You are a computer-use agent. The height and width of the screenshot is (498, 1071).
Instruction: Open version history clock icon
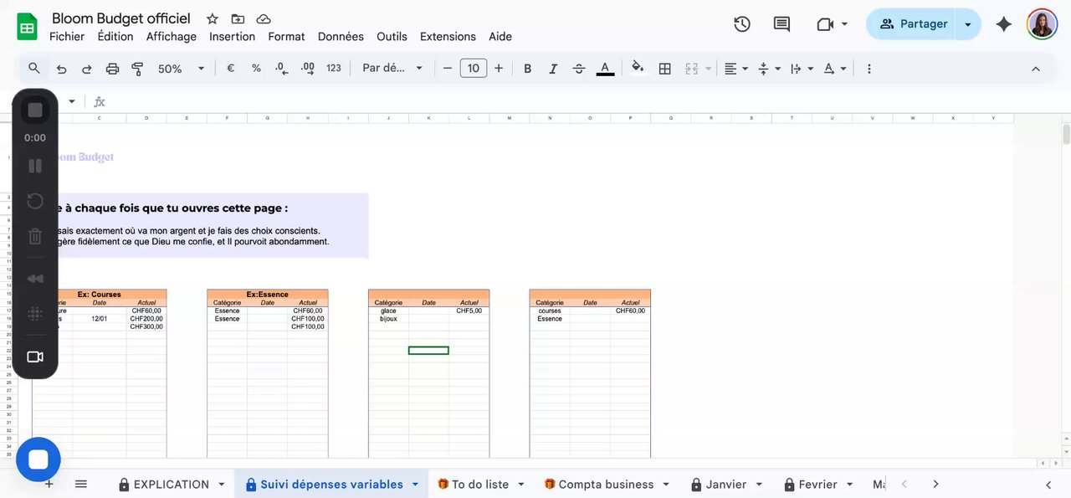(741, 24)
